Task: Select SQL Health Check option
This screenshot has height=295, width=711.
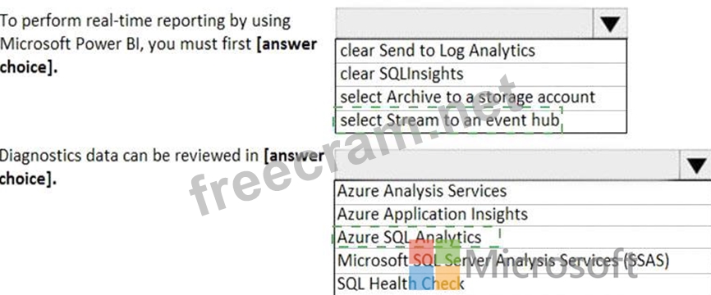Action: click(522, 284)
